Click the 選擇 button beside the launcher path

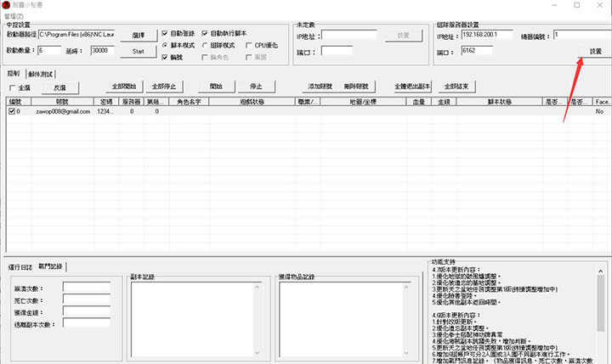pos(139,35)
